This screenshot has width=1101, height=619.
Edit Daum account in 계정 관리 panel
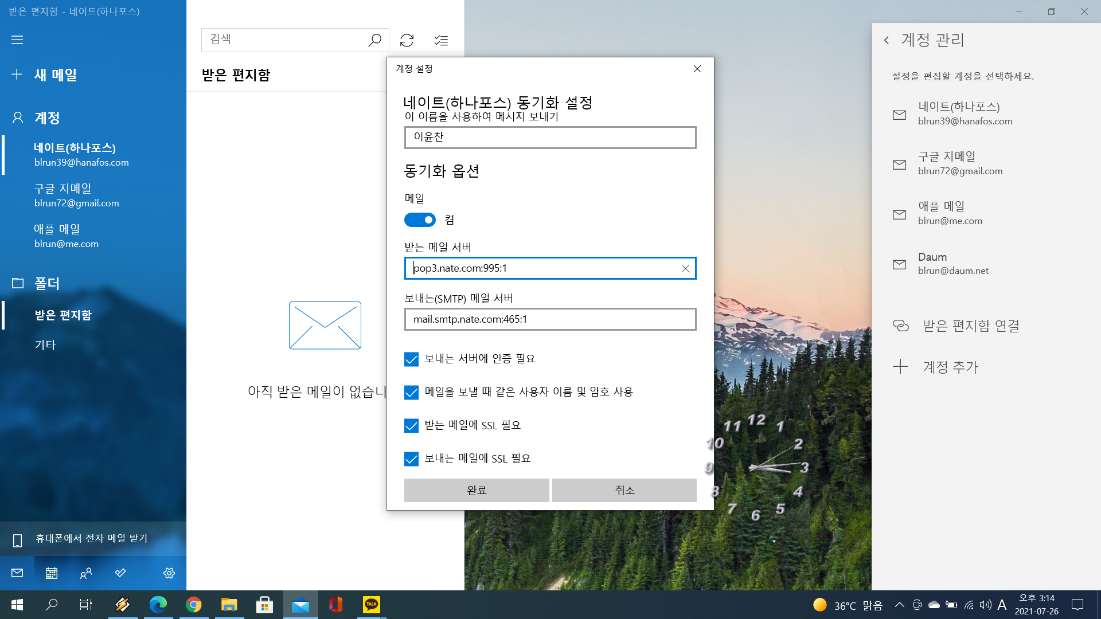[986, 264]
